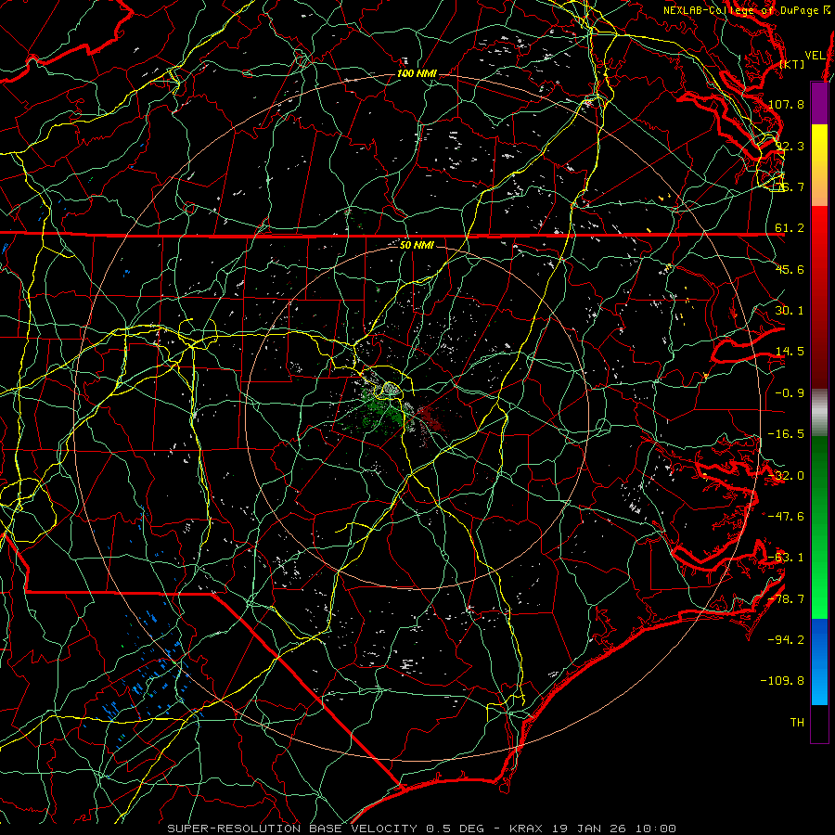Select the 14.5 legend value

(790, 352)
